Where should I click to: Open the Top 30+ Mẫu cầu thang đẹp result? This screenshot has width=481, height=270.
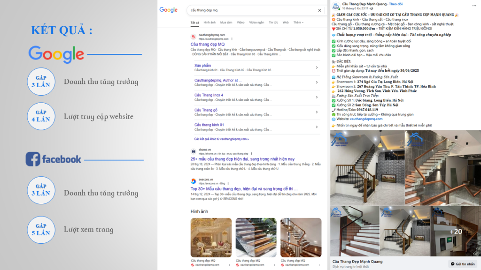(244, 189)
